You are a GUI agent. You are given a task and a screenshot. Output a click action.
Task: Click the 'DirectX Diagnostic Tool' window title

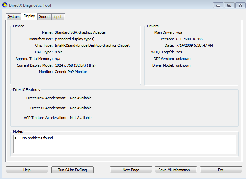30,5
